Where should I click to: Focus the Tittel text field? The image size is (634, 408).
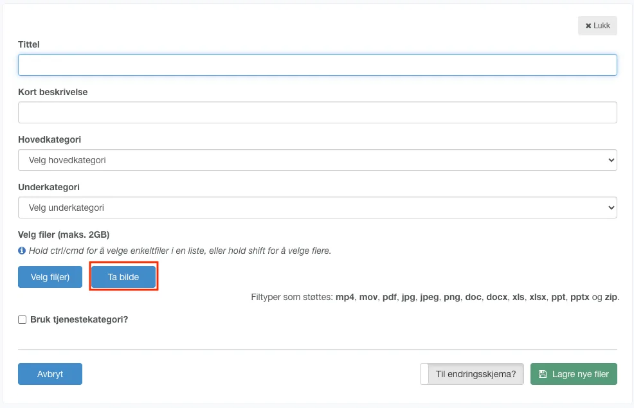tap(317, 65)
